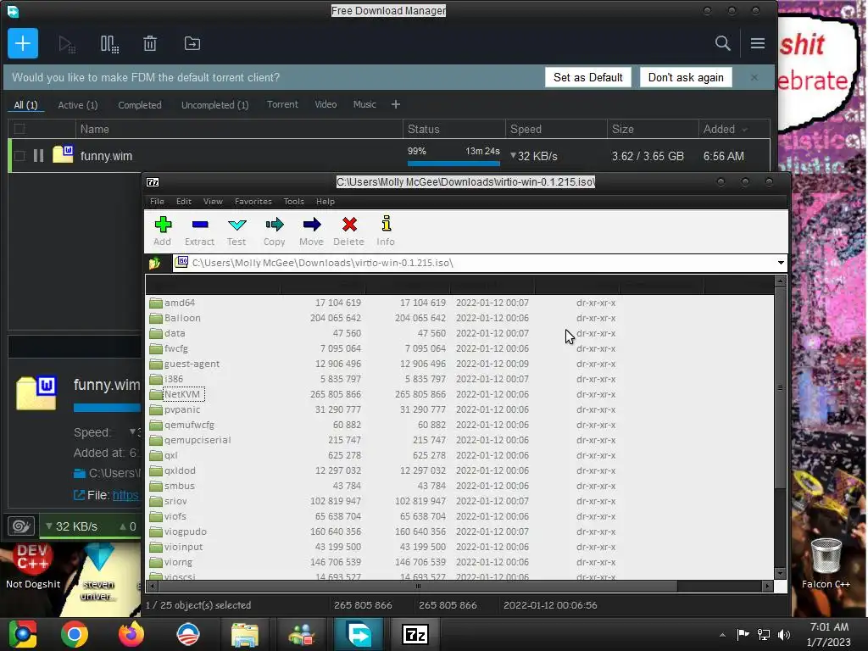Viewport: 868px width, 651px height.
Task: Click the Don't ask again button
Action: pos(686,77)
